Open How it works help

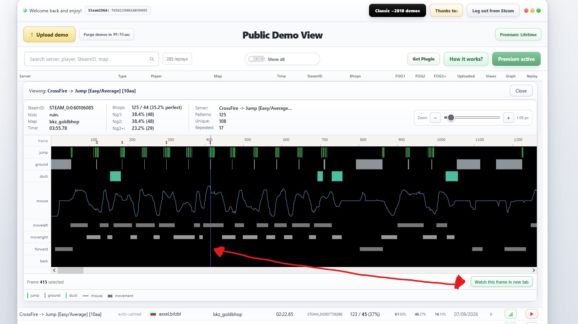click(x=466, y=59)
